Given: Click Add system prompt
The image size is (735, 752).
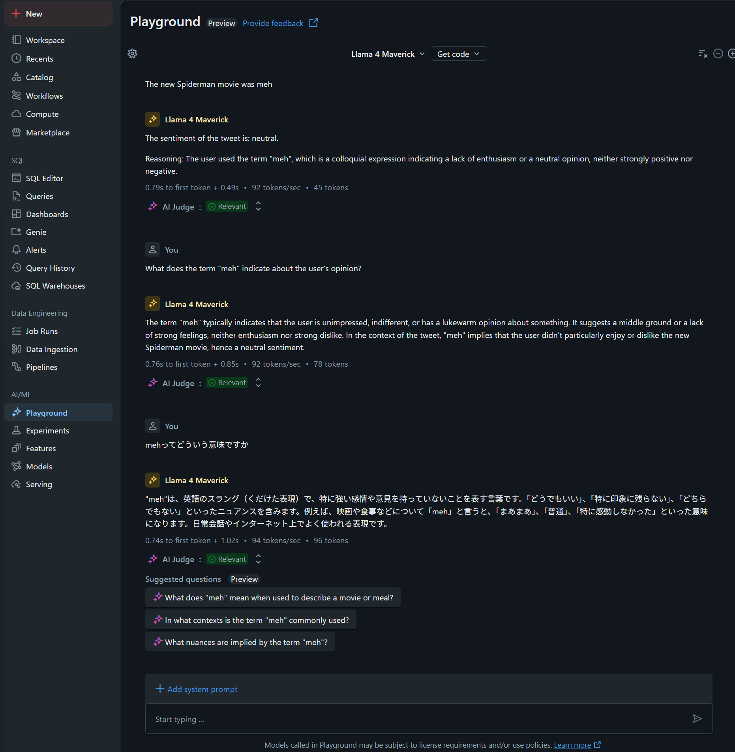Looking at the screenshot, I should click(197, 689).
